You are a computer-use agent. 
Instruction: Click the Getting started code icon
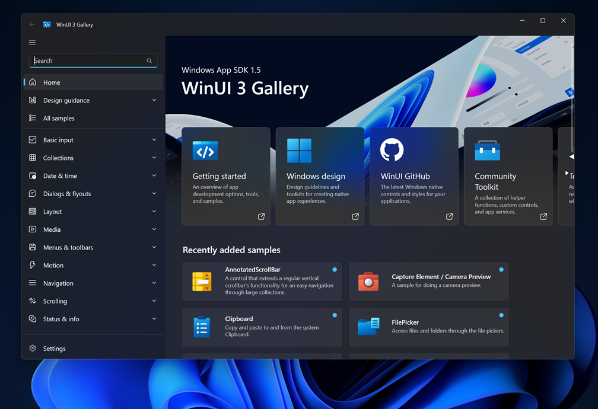pyautogui.click(x=205, y=151)
